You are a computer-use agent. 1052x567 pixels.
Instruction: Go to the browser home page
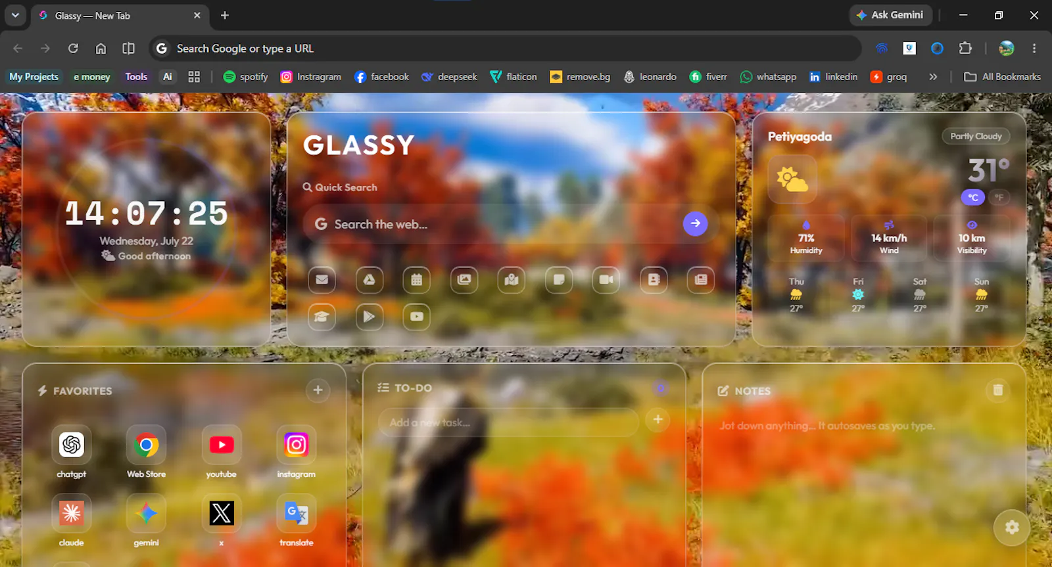click(101, 48)
